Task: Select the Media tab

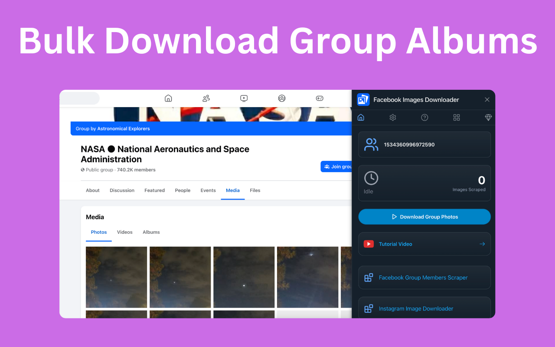Action: pos(233,190)
